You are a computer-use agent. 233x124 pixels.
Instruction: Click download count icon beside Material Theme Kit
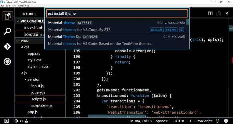click(85, 37)
